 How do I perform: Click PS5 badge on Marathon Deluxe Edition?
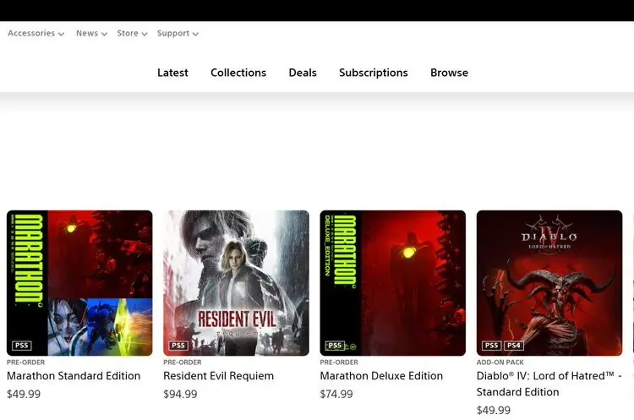pyautogui.click(x=335, y=346)
